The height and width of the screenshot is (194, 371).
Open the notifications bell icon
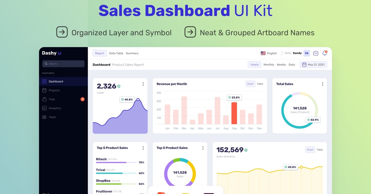325,53
